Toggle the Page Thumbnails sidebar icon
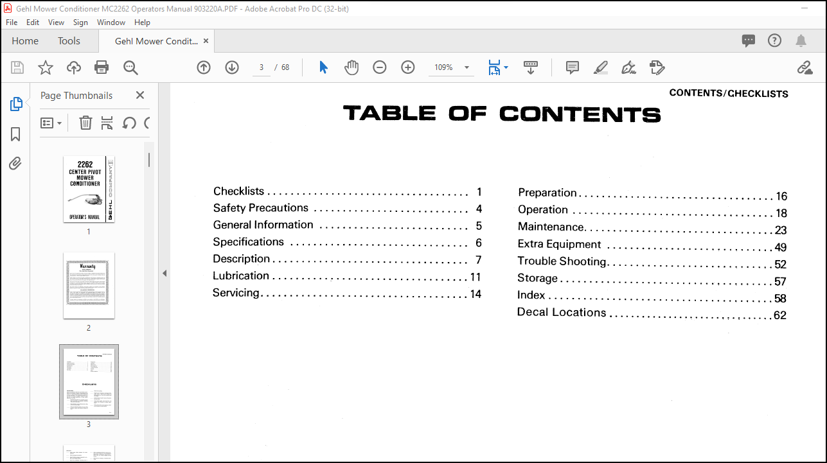This screenshot has width=827, height=463. point(16,104)
